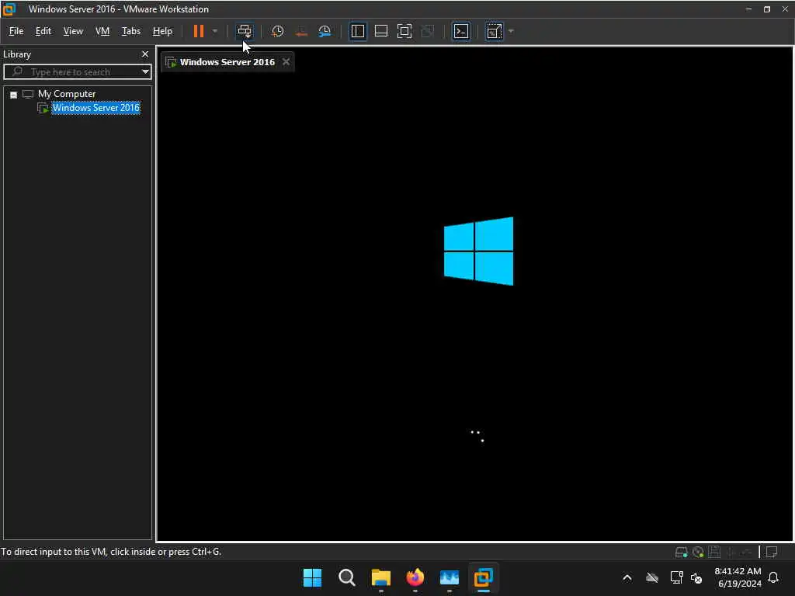Open the Snapshot Manager
The height and width of the screenshot is (596, 795).
325,31
